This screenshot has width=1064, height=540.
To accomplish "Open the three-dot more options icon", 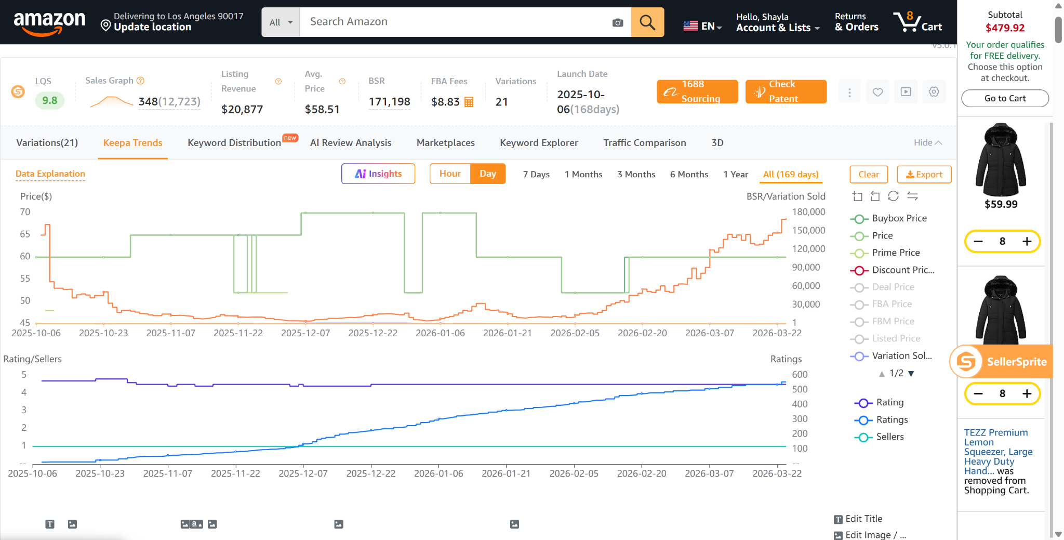I will (x=850, y=91).
